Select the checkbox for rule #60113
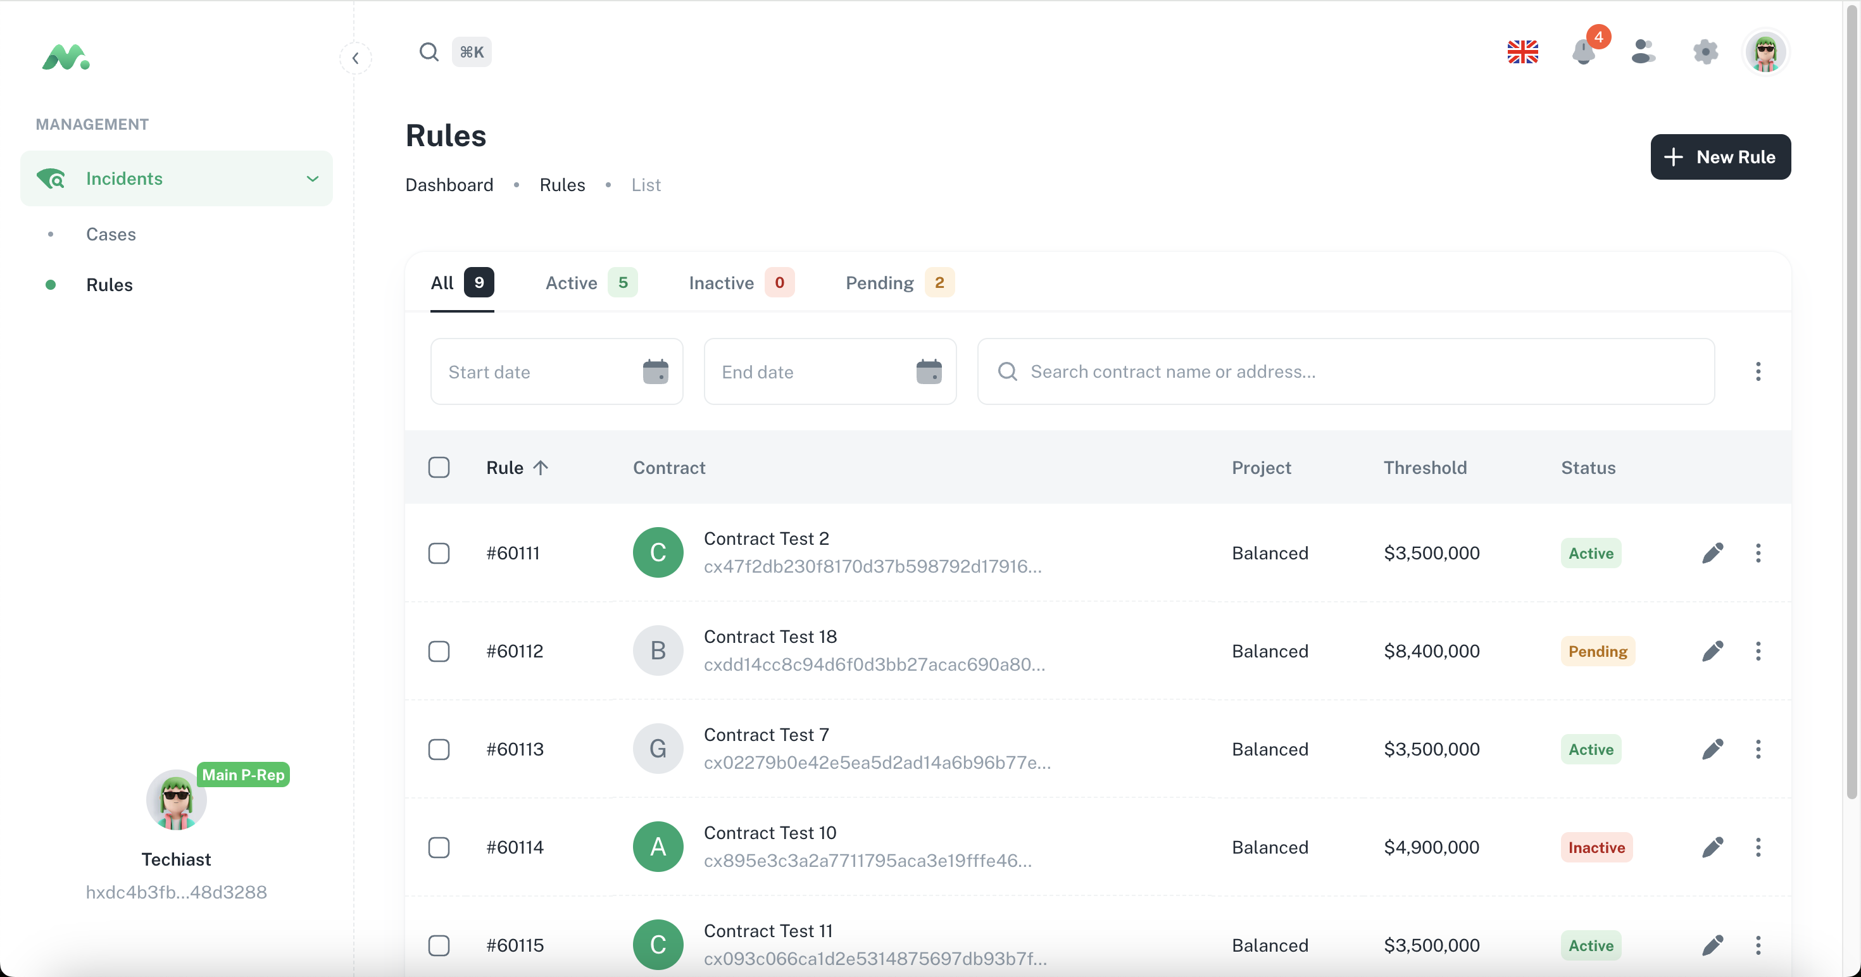 [439, 750]
